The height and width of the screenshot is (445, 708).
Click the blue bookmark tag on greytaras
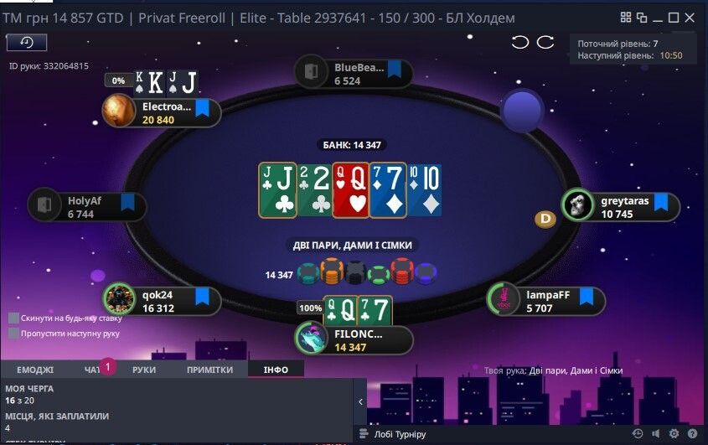(661, 202)
